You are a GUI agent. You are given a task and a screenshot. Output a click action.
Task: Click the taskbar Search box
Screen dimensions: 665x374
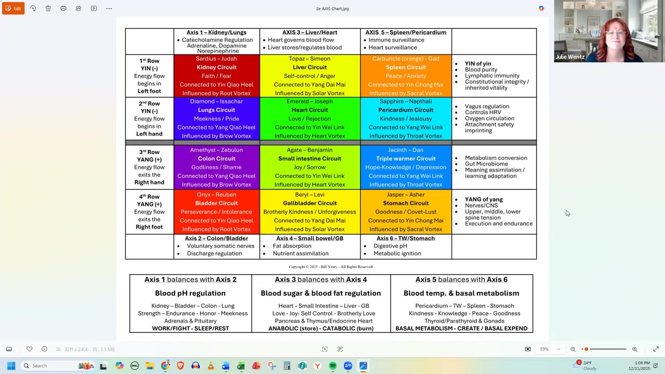coord(58,366)
